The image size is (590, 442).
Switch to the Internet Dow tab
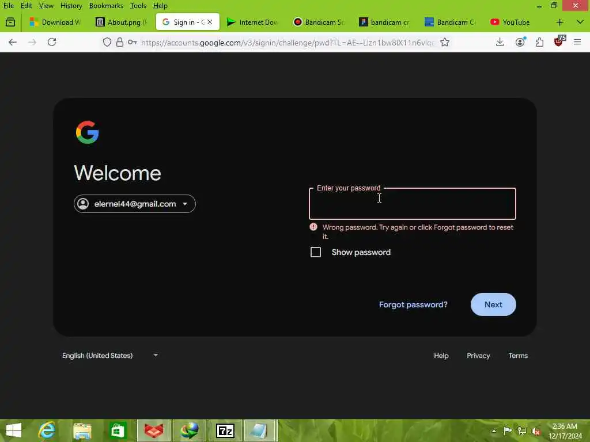click(253, 22)
